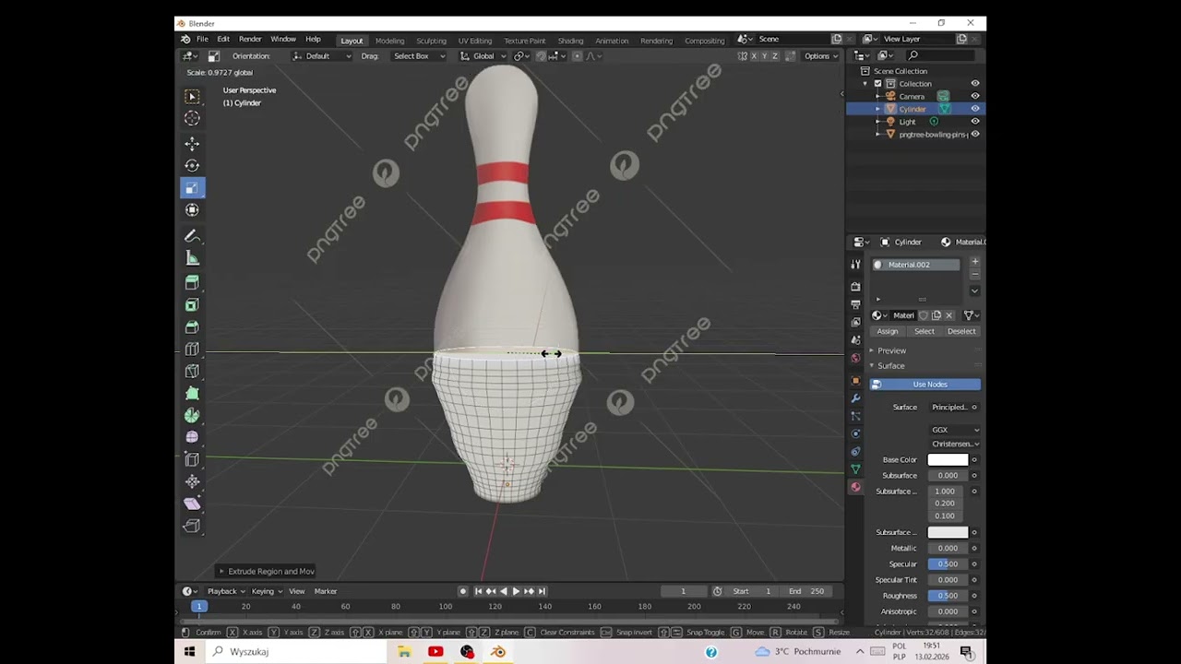
Task: Activate the Poly Build tool
Action: [x=192, y=393]
